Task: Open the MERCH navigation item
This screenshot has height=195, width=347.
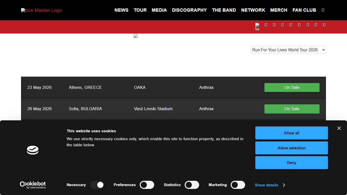Action: [279, 10]
